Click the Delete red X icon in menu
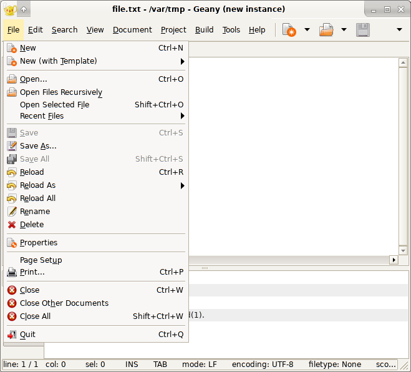The height and width of the screenshot is (372, 411). (12, 225)
